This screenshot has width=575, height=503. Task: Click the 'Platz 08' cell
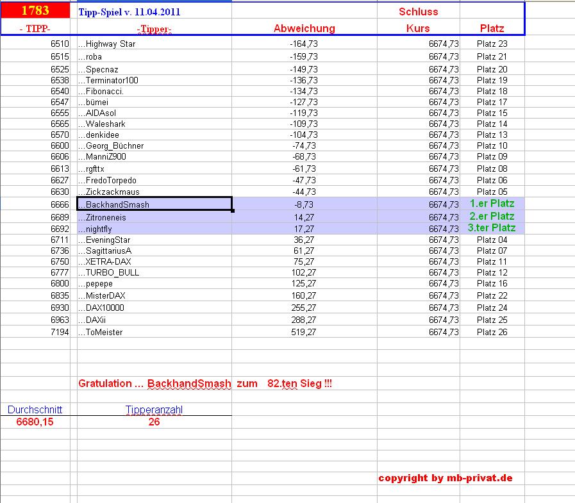click(x=492, y=169)
